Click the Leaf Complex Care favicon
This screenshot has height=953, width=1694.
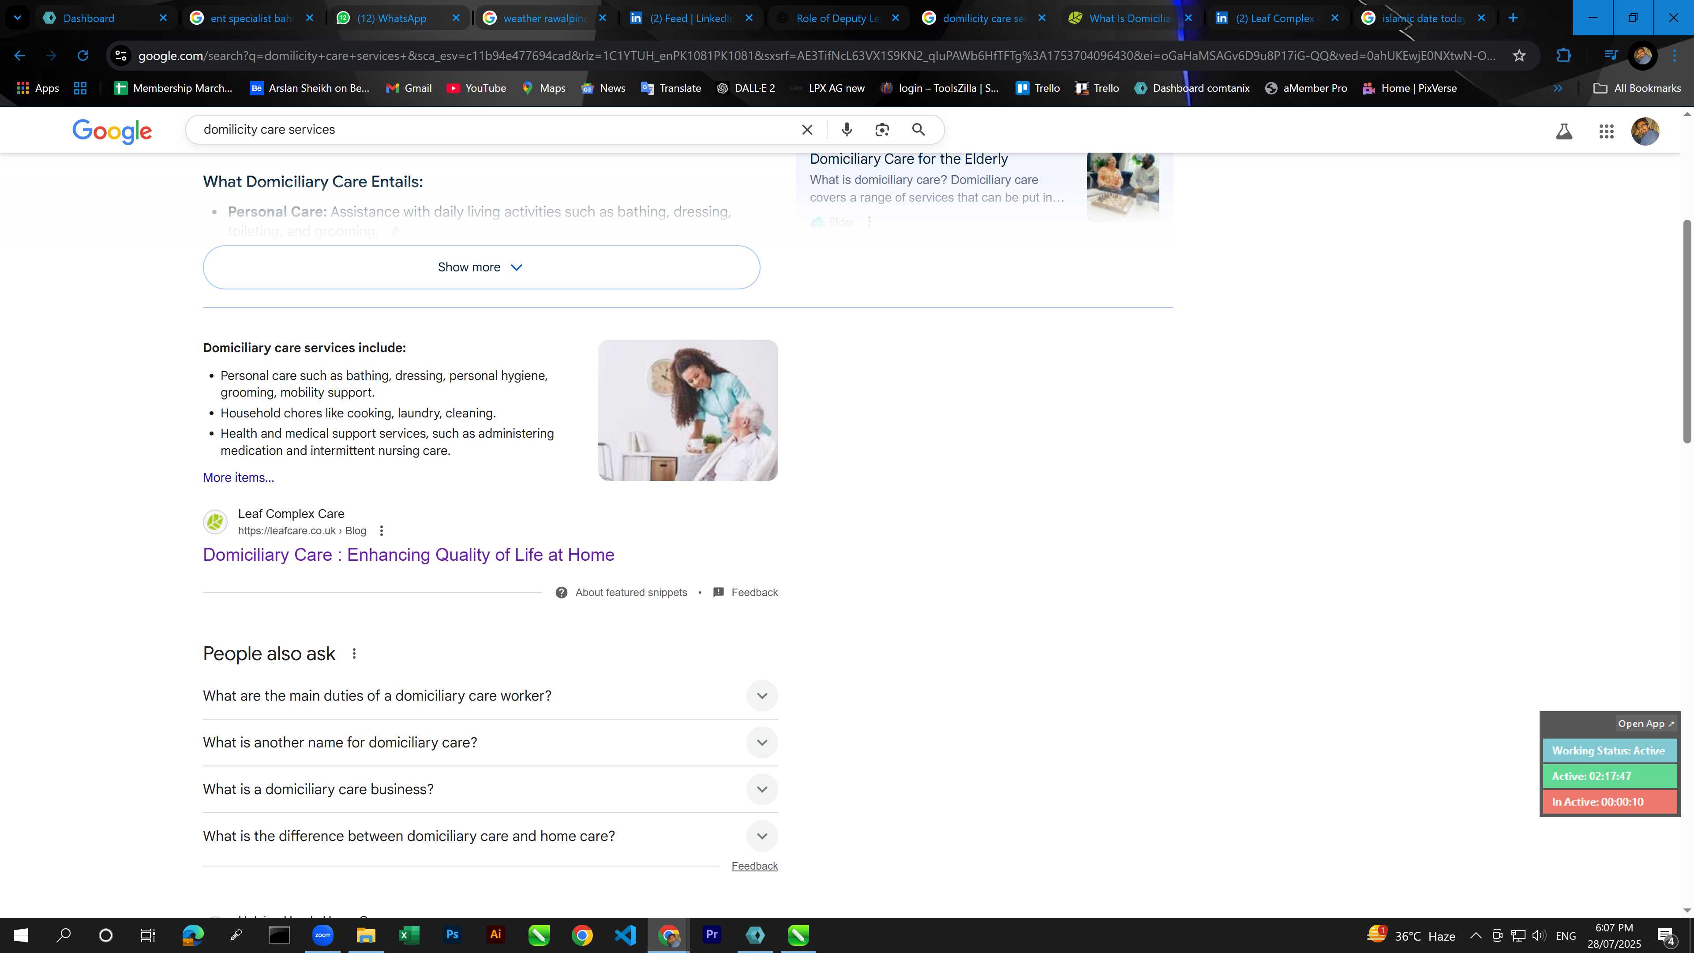point(215,522)
